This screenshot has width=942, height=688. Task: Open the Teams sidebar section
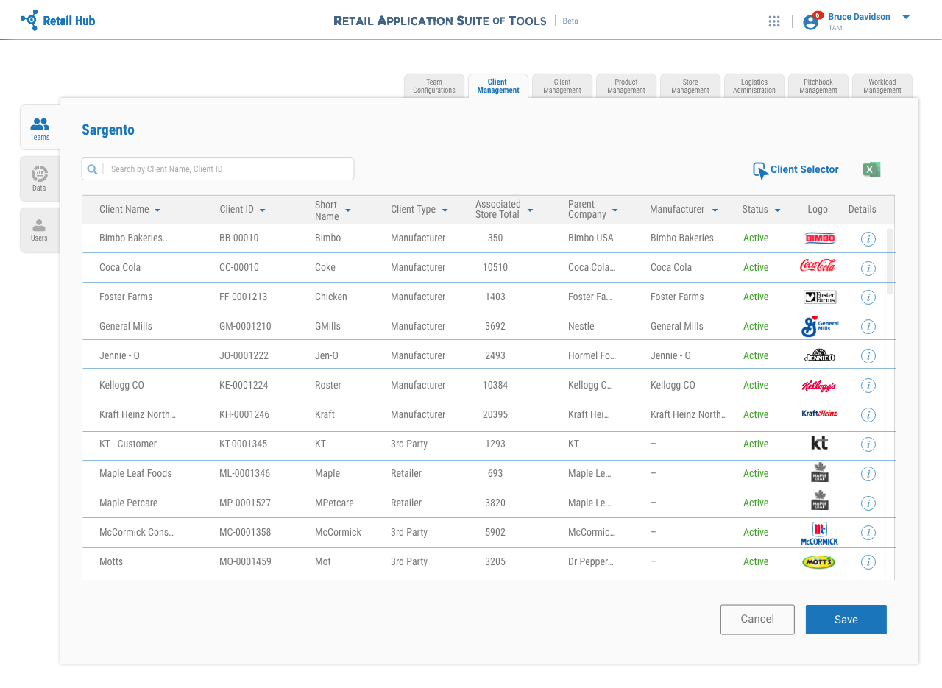click(x=40, y=127)
